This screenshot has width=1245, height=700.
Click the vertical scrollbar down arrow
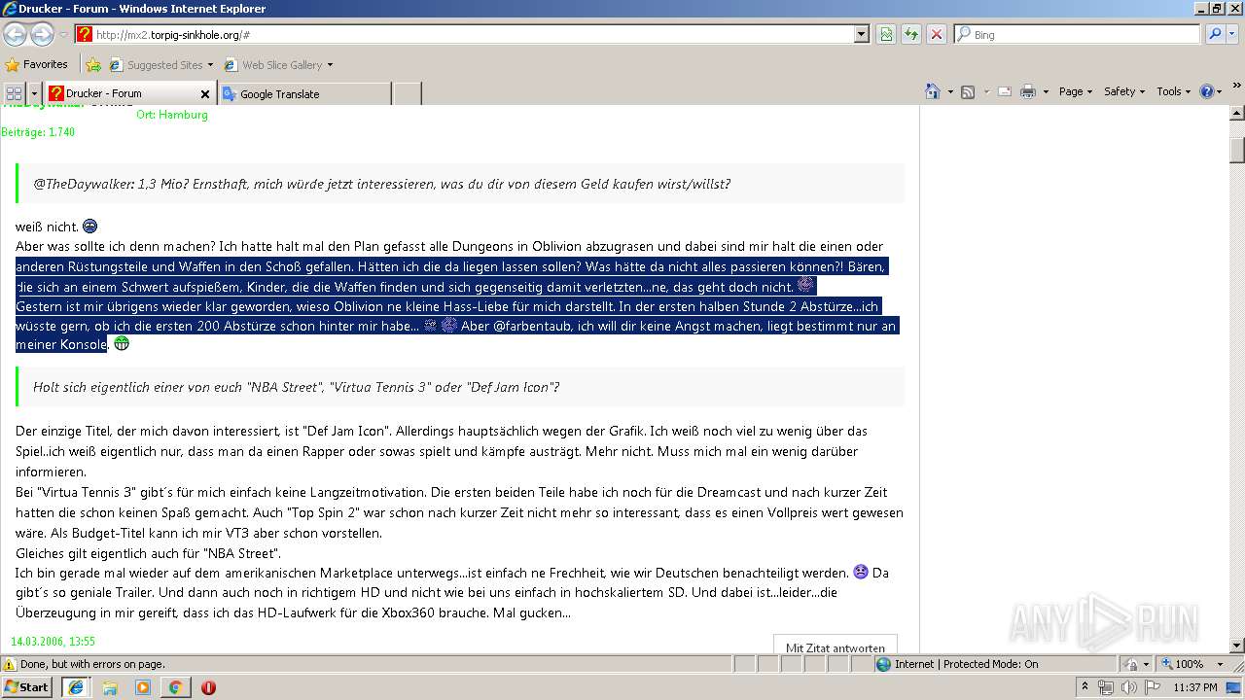click(1236, 646)
